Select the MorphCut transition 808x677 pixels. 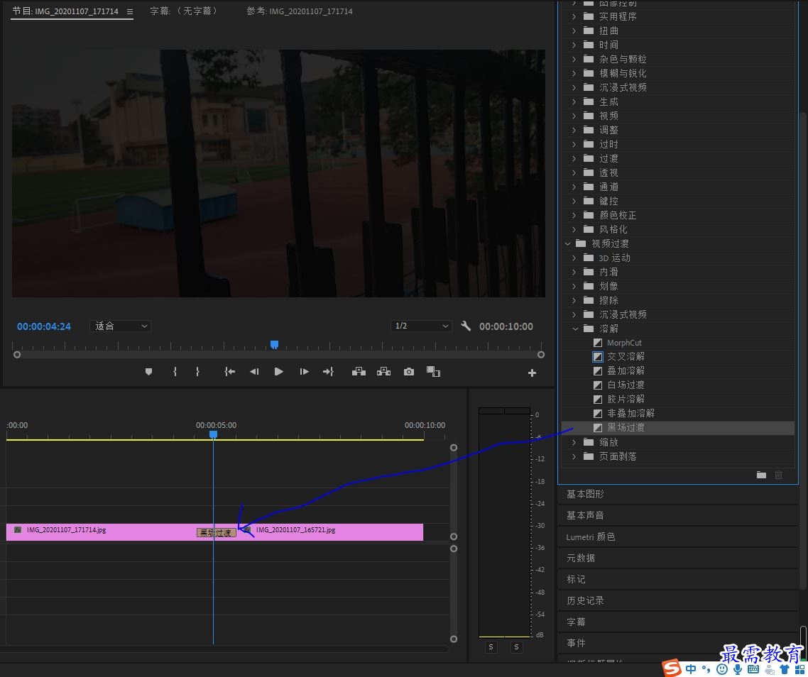(x=624, y=343)
